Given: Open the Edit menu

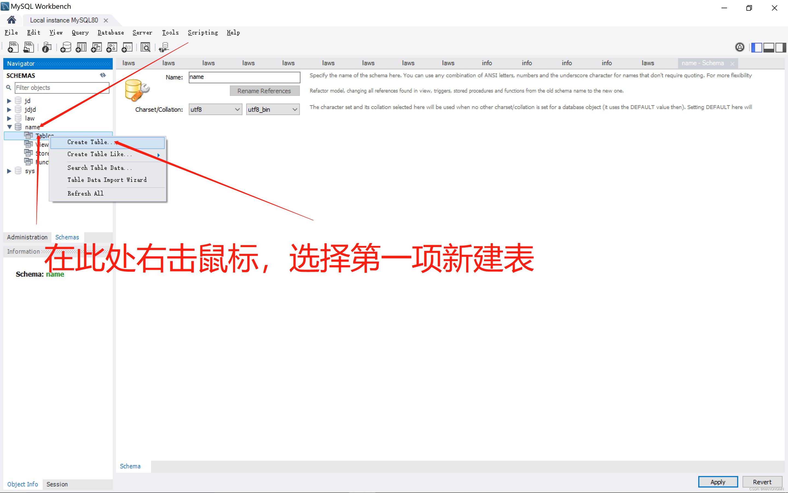Looking at the screenshot, I should [x=34, y=33].
